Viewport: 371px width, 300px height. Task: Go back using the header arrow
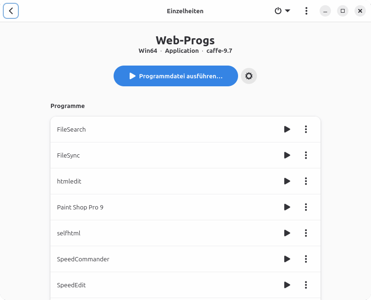point(11,11)
